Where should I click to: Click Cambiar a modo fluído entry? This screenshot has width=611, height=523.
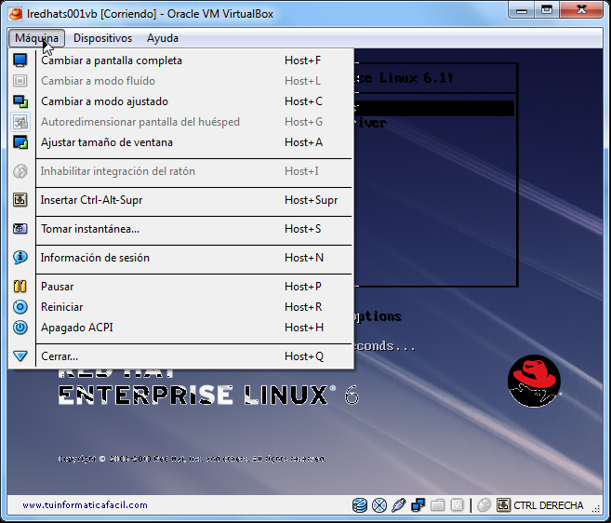click(x=194, y=81)
